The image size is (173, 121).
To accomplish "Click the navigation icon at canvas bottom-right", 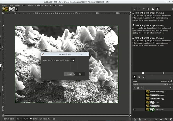I will tap(130, 115).
